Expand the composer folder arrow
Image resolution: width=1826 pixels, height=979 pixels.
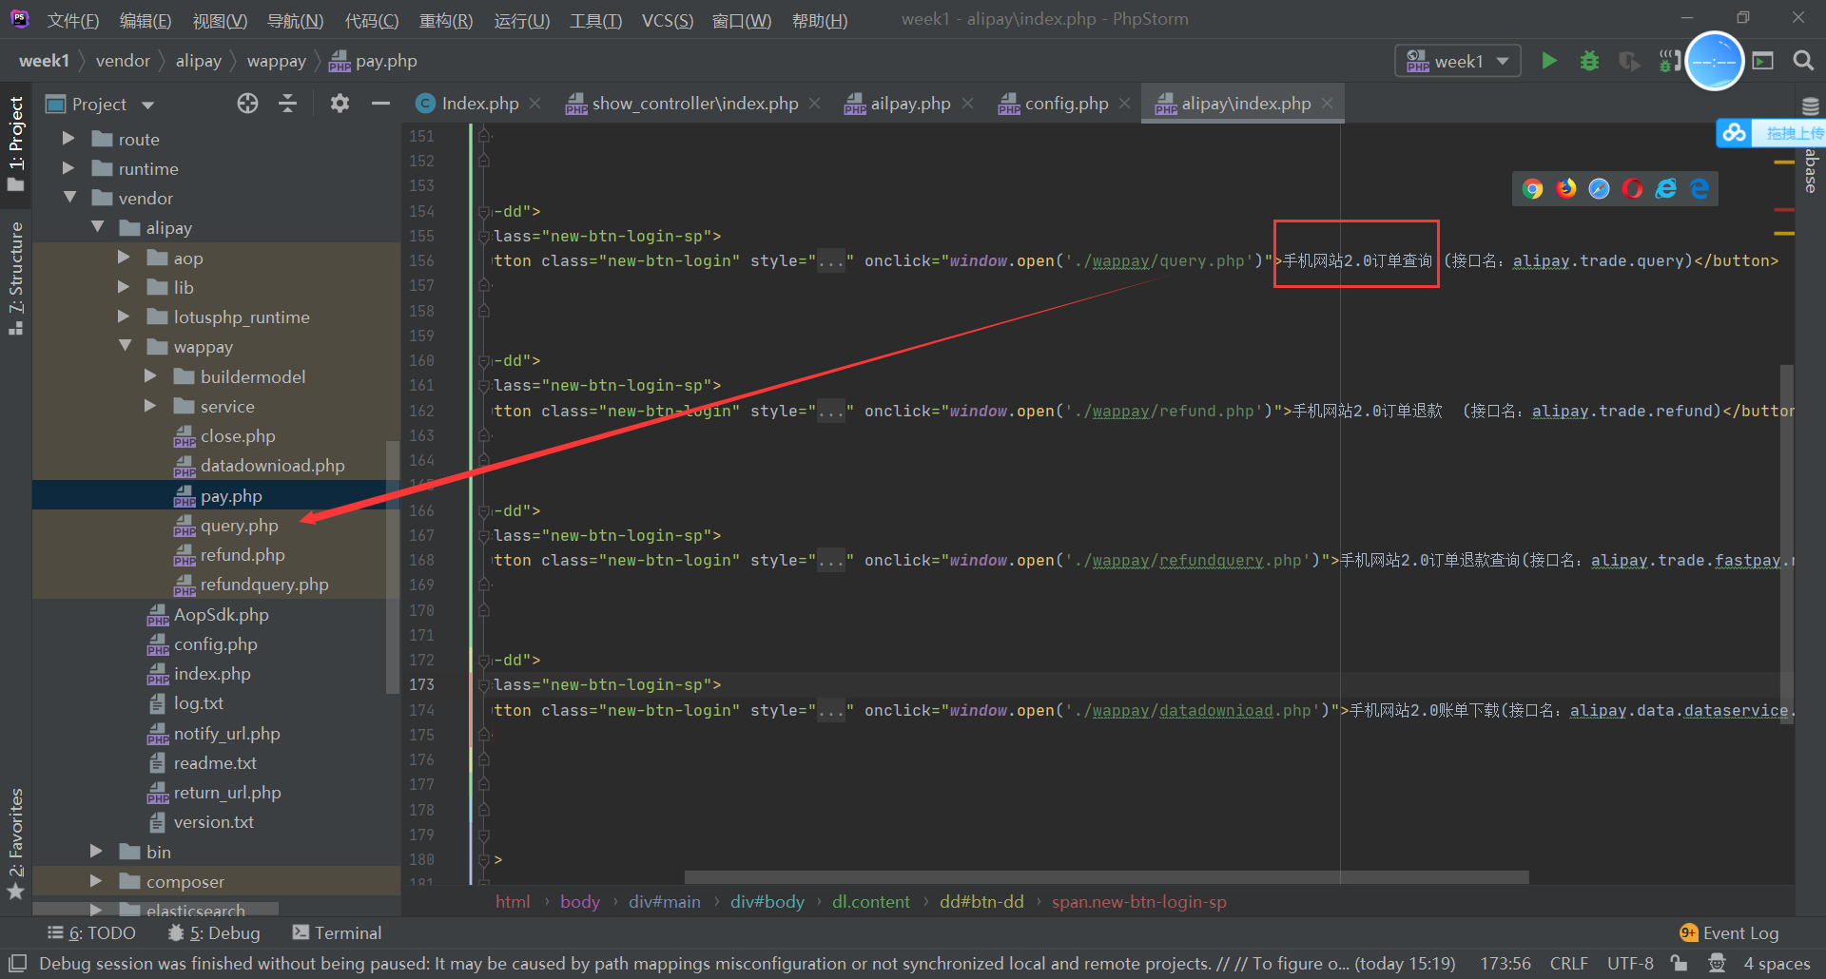(96, 881)
